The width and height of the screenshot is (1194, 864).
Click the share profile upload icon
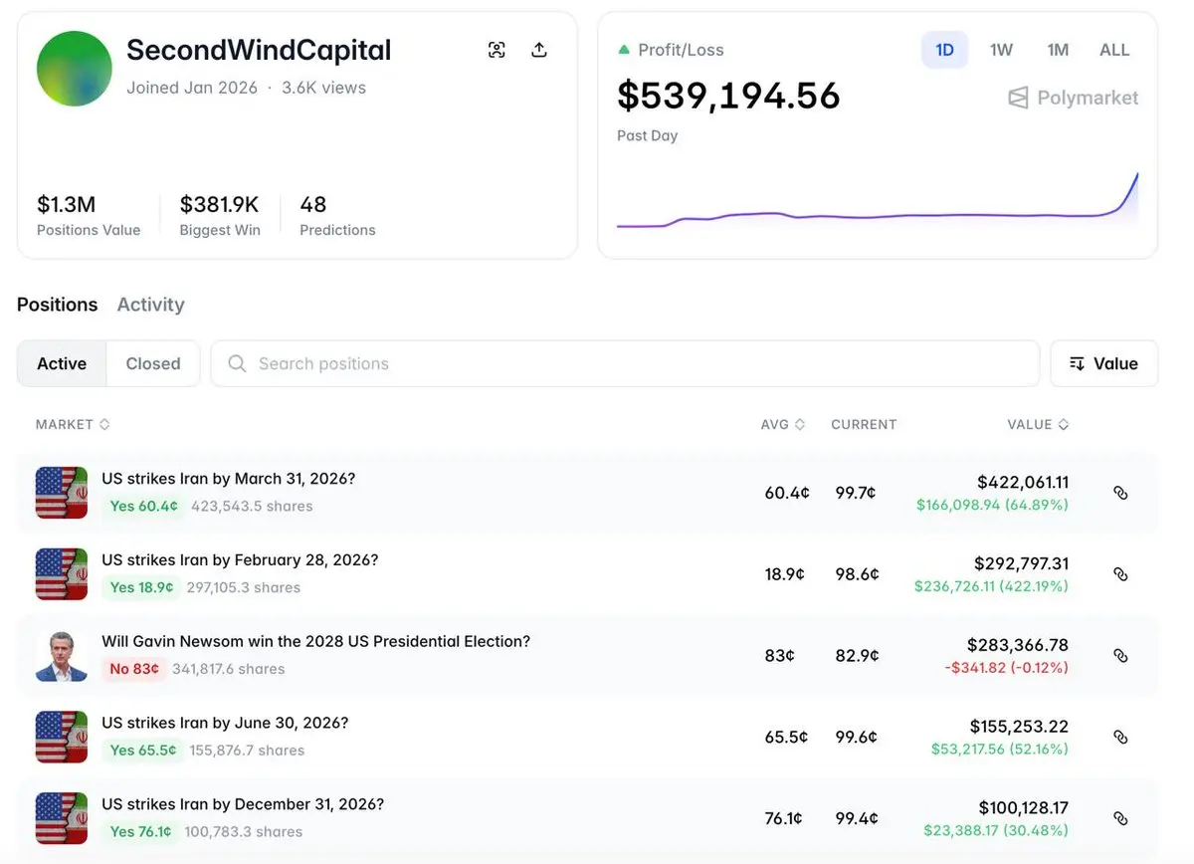click(x=539, y=50)
